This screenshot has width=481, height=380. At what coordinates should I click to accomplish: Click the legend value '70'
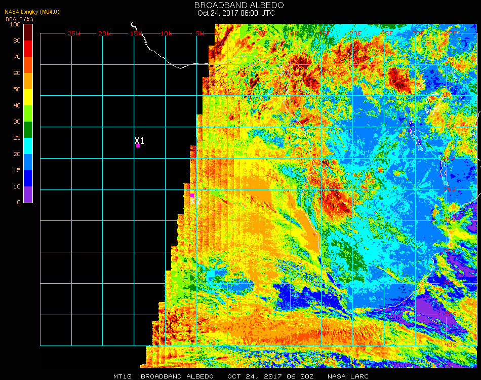[x=17, y=57]
